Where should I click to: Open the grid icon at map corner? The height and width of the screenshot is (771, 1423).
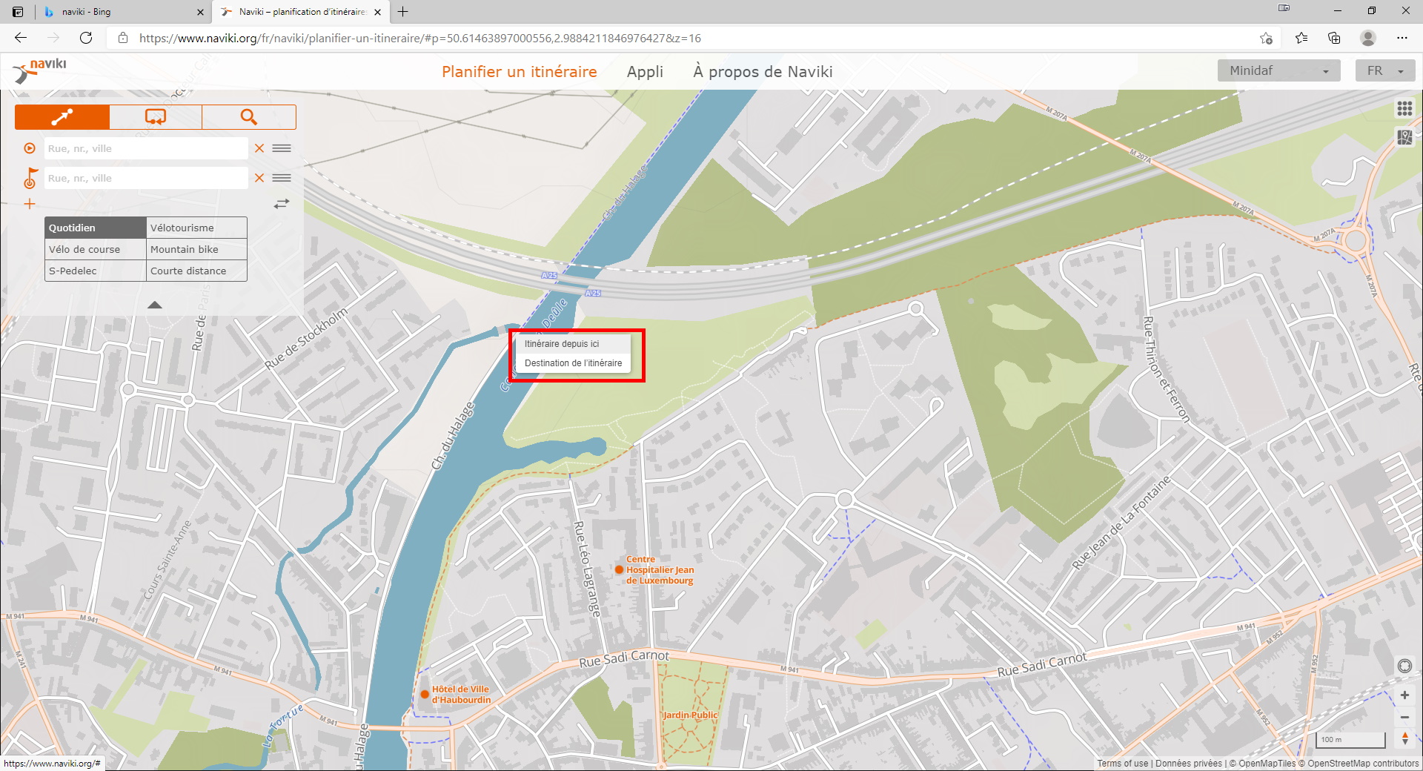[1404, 109]
